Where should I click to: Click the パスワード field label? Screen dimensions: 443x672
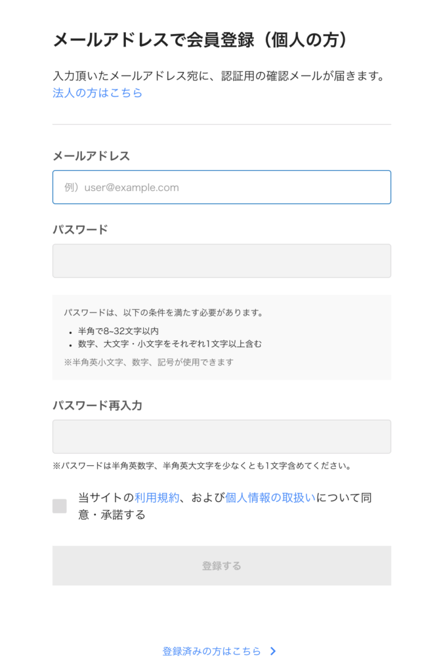click(x=80, y=229)
